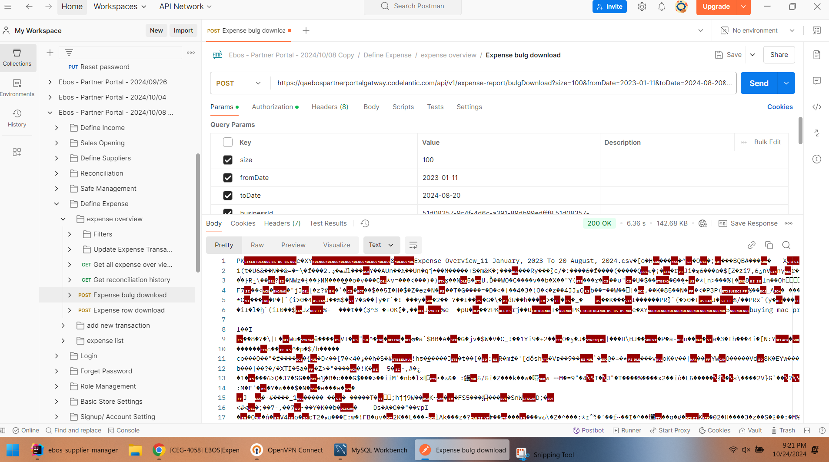This screenshot has width=829, height=462.
Task: Open the comments icon in right sidebar
Action: [x=817, y=81]
